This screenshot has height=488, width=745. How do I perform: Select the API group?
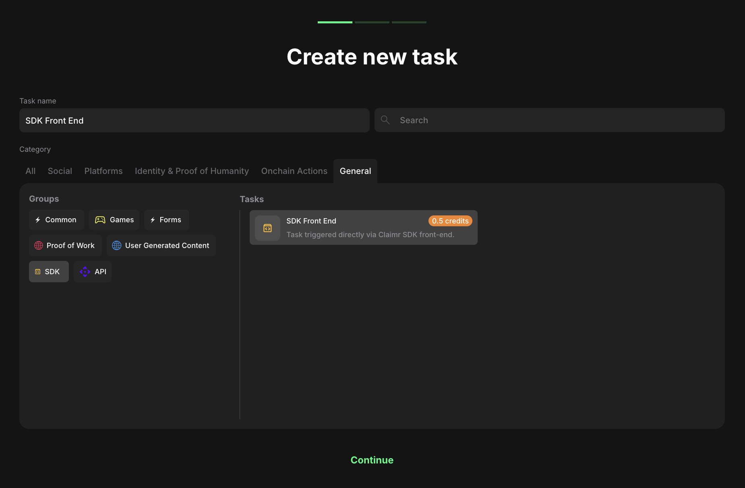[x=93, y=272]
